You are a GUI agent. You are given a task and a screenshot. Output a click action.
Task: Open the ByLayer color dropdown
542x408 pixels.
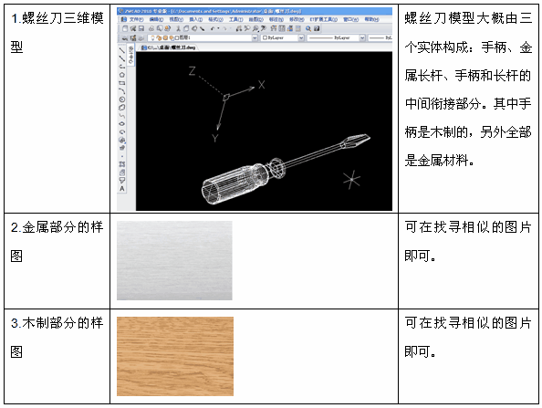[x=283, y=37]
